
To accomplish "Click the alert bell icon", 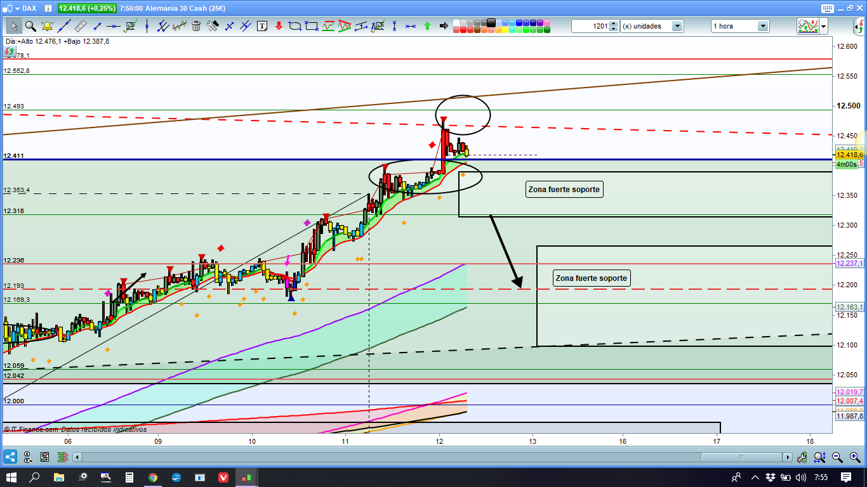I will pyautogui.click(x=47, y=26).
